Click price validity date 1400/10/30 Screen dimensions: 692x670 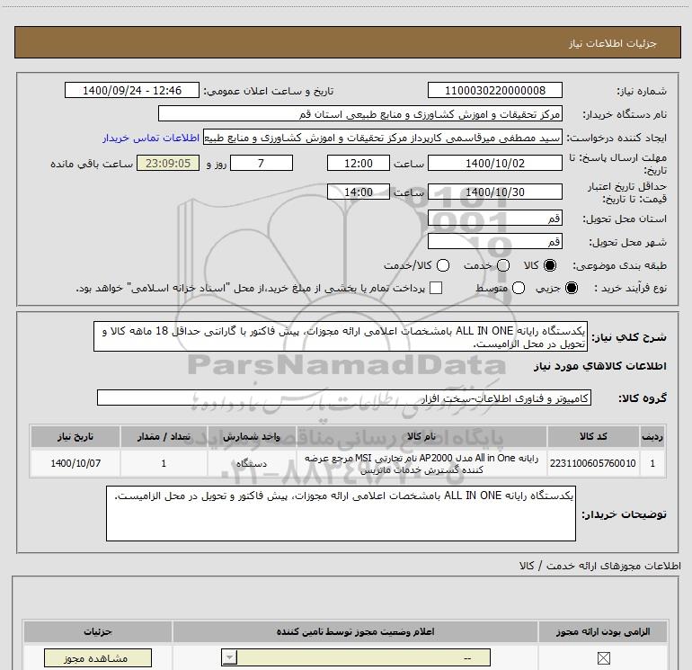tap(494, 192)
